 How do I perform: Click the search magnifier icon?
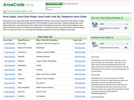4,11
